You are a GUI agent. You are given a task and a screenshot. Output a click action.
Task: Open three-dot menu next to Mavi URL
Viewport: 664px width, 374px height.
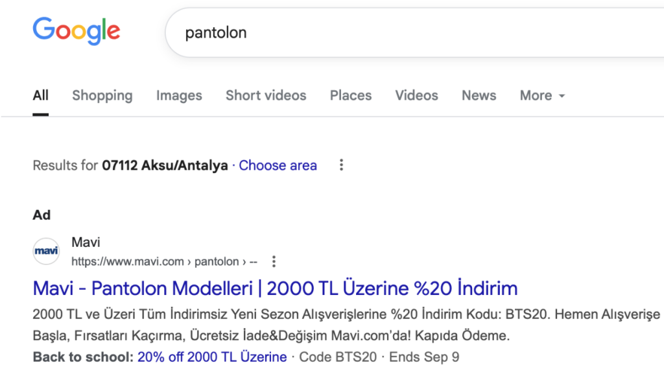point(274,261)
